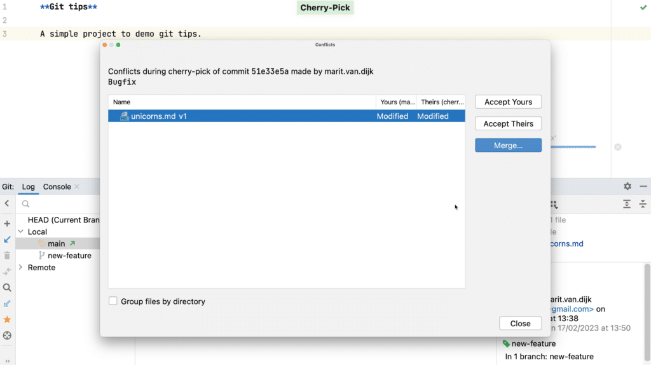Open the Merge... dialog
This screenshot has height=365, width=651.
508,146
